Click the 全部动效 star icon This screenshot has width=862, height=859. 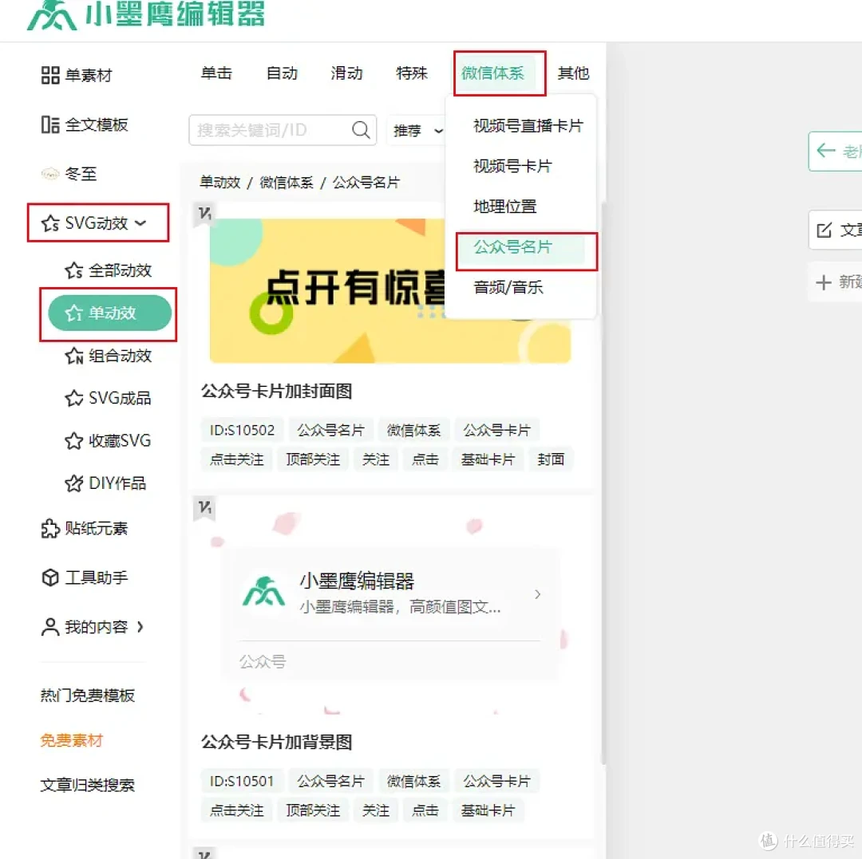click(x=73, y=270)
